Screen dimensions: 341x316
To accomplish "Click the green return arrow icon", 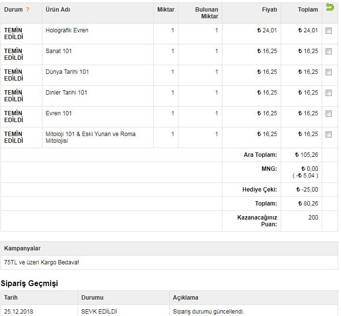I will pyautogui.click(x=329, y=7).
